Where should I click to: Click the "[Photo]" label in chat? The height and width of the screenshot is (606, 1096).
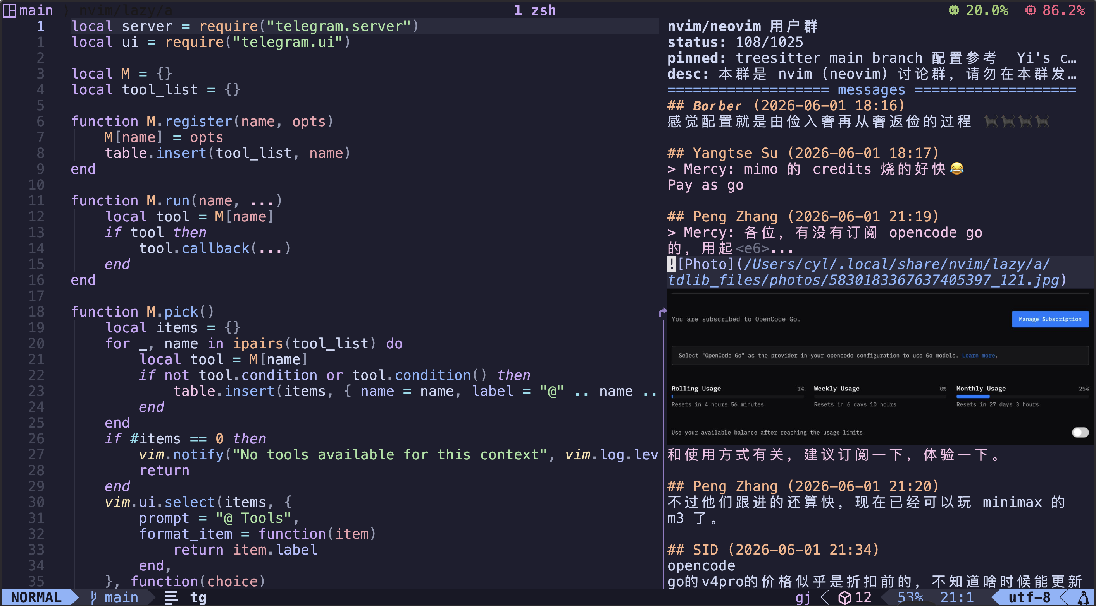pos(706,264)
